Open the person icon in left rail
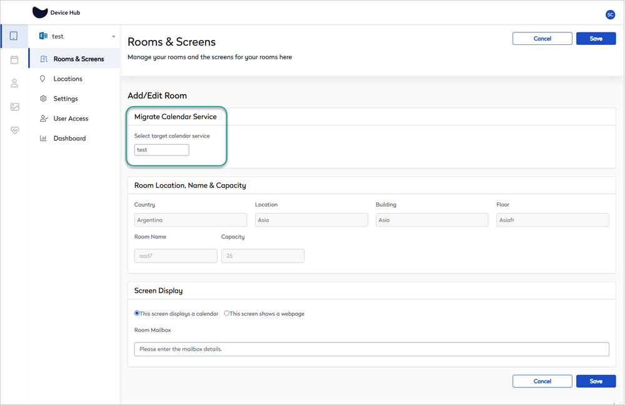Image resolution: width=625 pixels, height=405 pixels. tap(14, 83)
